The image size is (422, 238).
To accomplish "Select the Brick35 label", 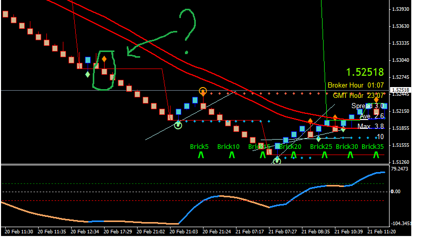I will click(x=373, y=147).
